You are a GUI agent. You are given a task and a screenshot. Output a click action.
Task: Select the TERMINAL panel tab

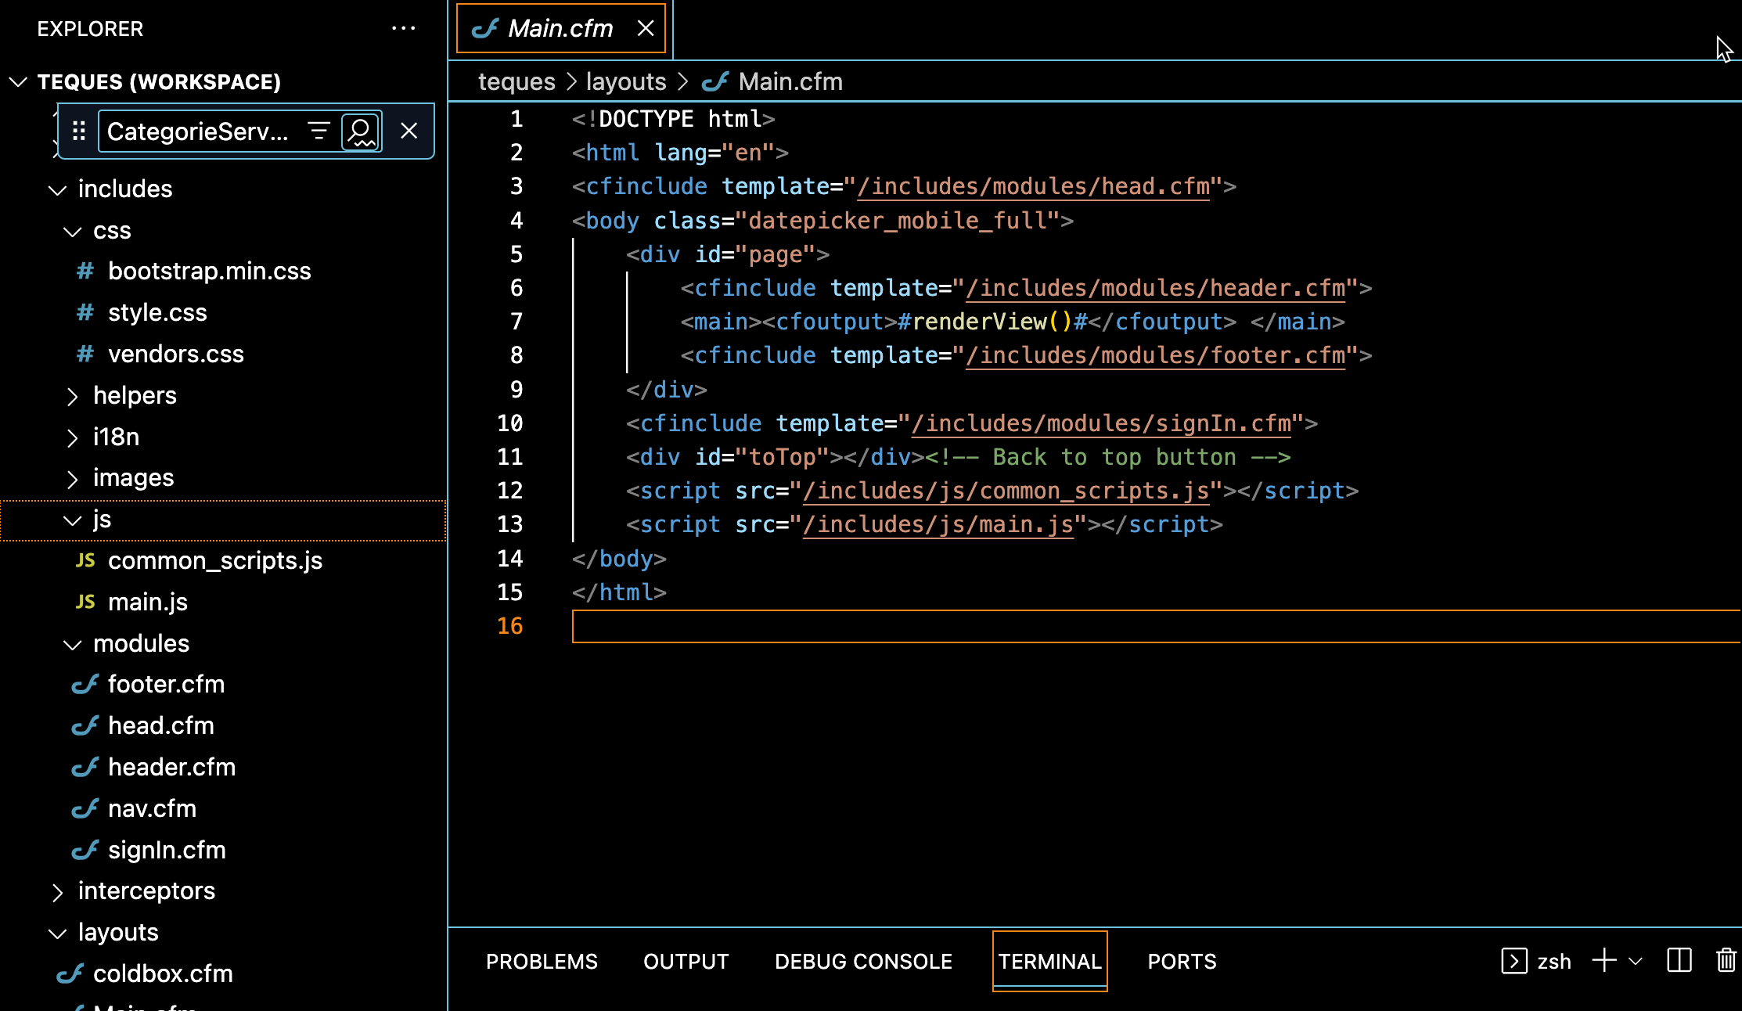[x=1049, y=961]
